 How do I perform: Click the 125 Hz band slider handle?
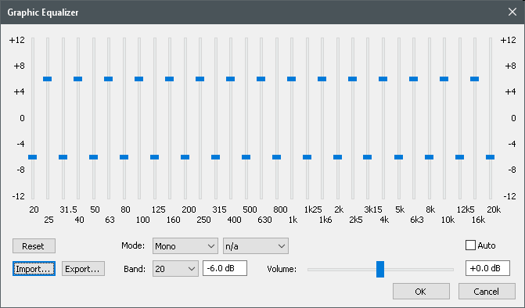tap(154, 157)
